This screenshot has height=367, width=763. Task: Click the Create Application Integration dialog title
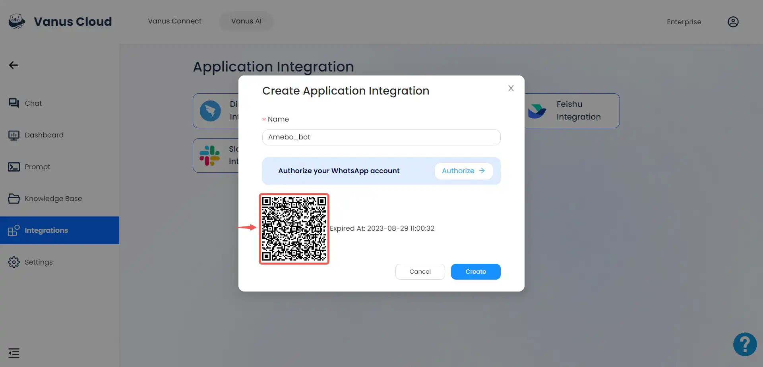click(346, 91)
